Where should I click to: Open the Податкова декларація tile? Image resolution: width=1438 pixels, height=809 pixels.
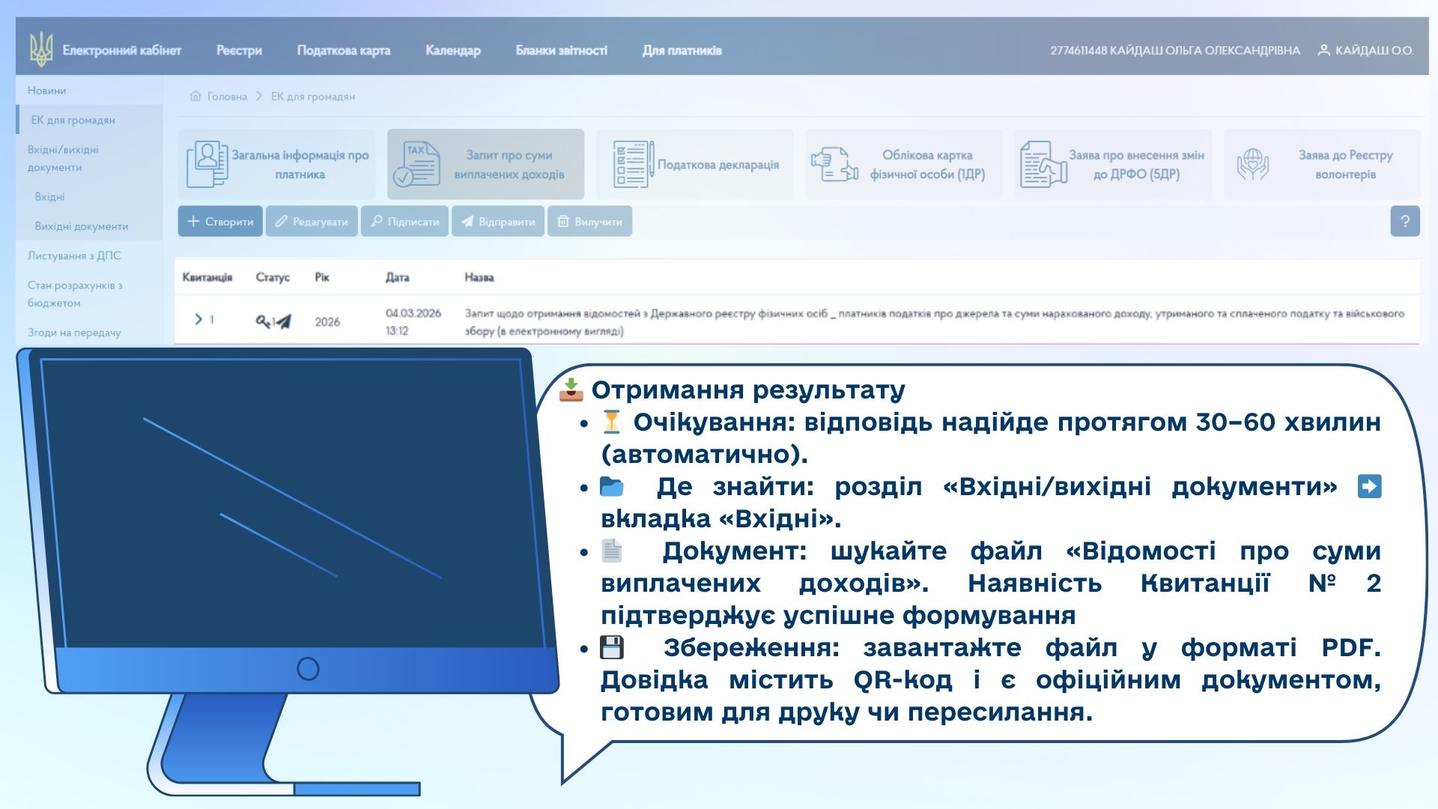(x=695, y=165)
